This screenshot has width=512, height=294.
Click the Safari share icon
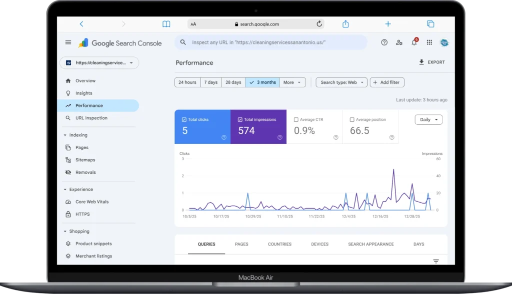click(345, 24)
